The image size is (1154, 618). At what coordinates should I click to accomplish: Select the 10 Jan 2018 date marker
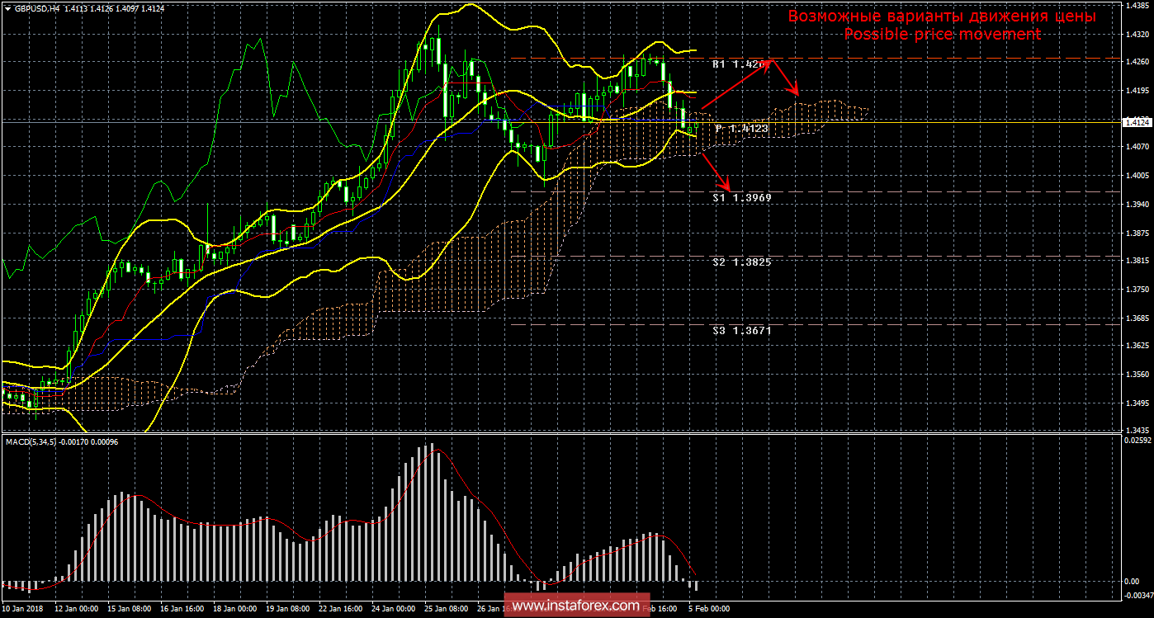pyautogui.click(x=22, y=609)
